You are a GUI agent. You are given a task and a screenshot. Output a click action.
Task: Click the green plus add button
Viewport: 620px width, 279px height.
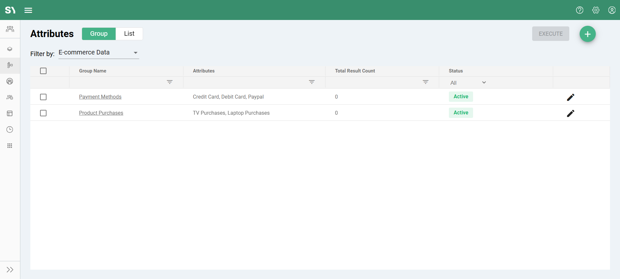point(587,34)
